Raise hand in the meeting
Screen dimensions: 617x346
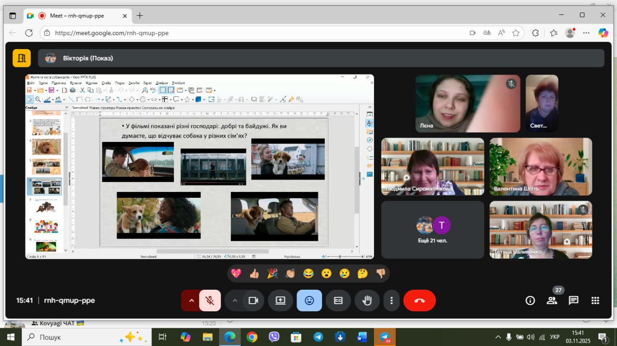367,301
